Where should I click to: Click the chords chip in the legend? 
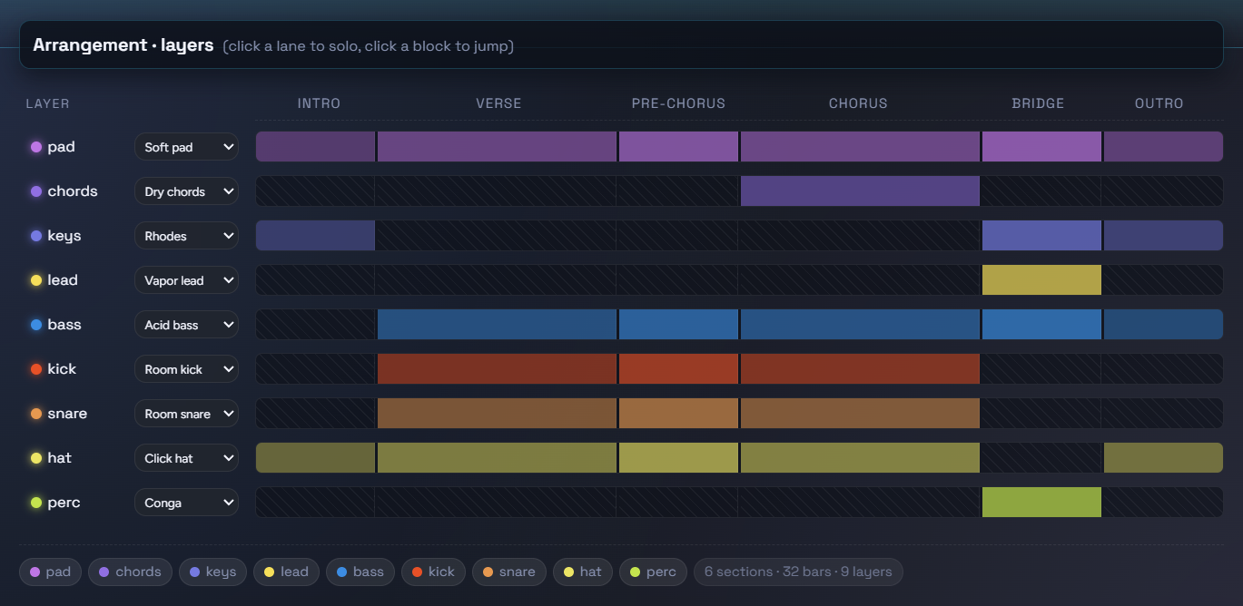point(131,572)
